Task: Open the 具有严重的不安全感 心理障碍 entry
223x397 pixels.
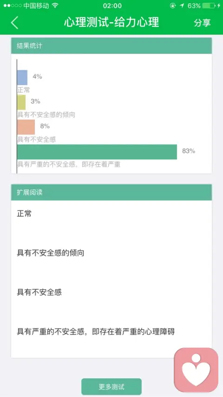Action: click(96, 331)
